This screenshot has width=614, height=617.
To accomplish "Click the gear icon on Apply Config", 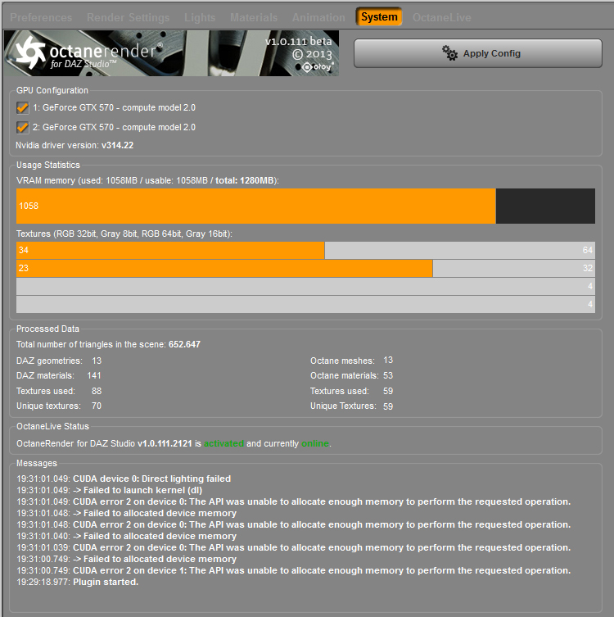I will coord(449,52).
